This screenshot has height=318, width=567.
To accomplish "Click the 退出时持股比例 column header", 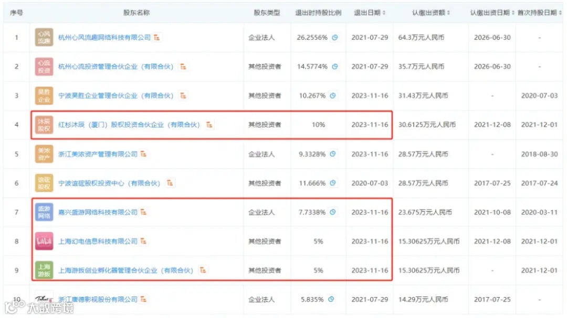I will pos(318,13).
